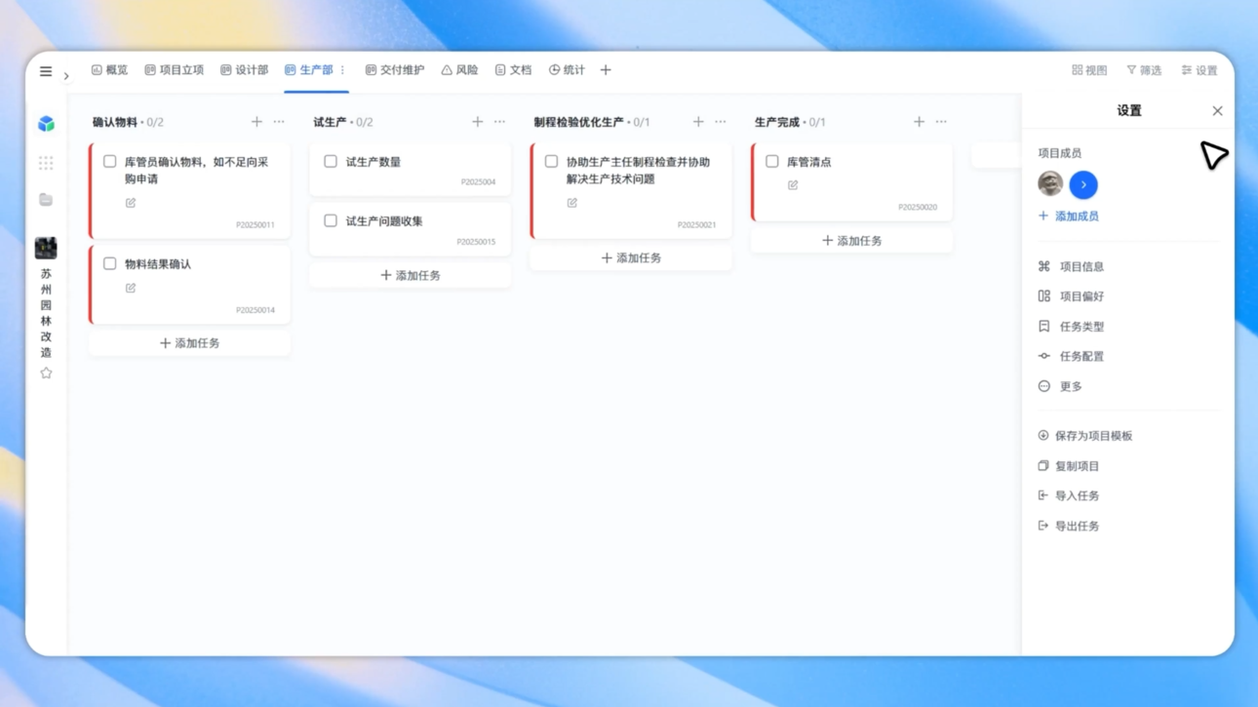Close the 设置 panel
This screenshot has height=707, width=1258.
click(x=1217, y=111)
